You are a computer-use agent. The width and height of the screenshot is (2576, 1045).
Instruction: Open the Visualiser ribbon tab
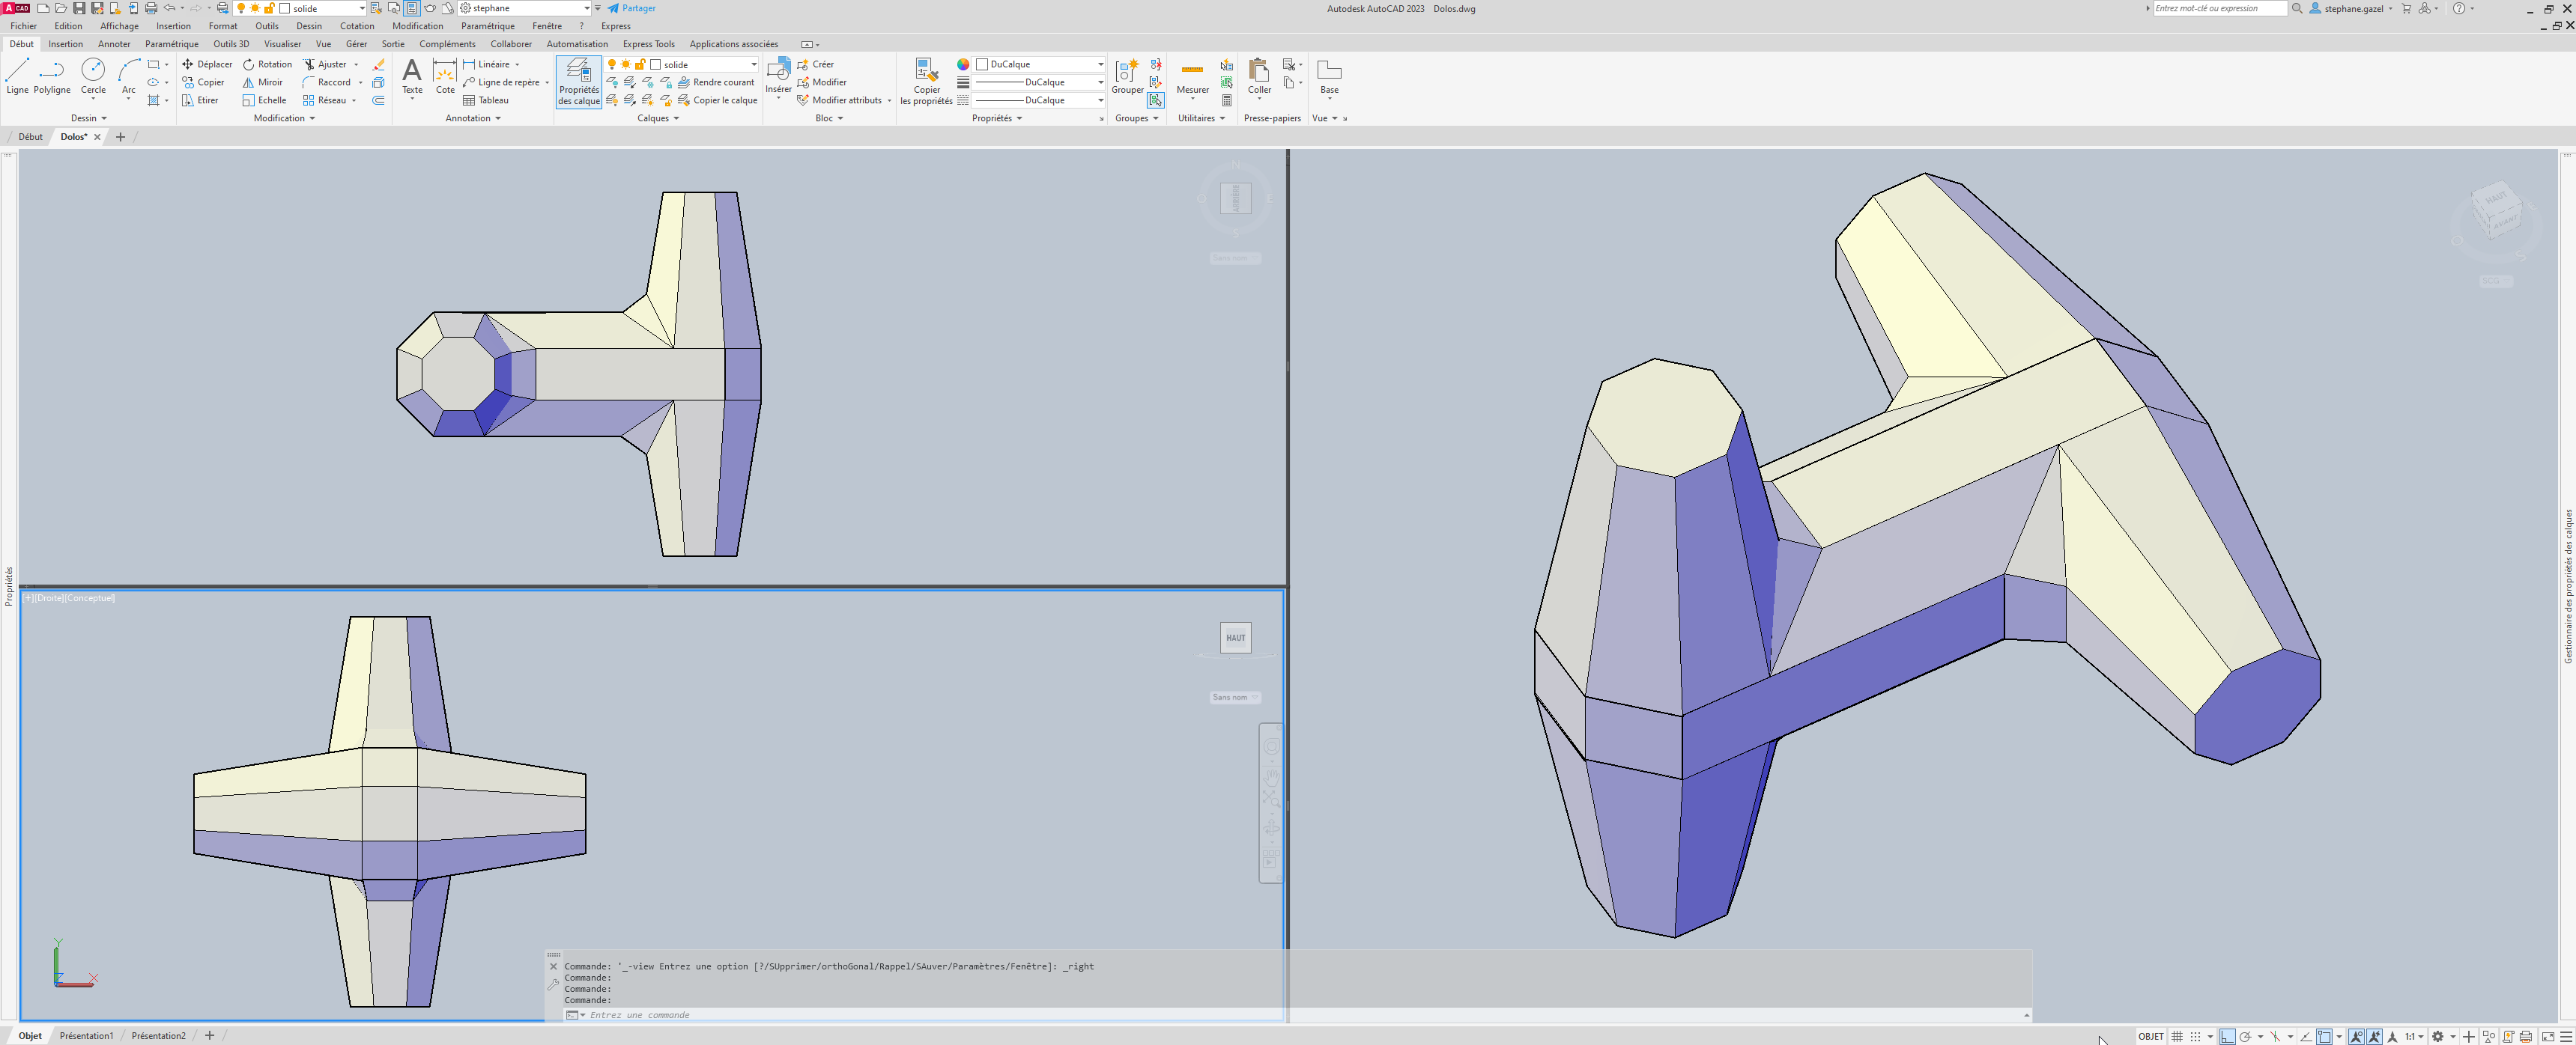[282, 44]
